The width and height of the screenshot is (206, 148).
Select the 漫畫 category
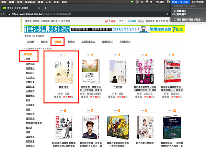click(x=28, y=132)
